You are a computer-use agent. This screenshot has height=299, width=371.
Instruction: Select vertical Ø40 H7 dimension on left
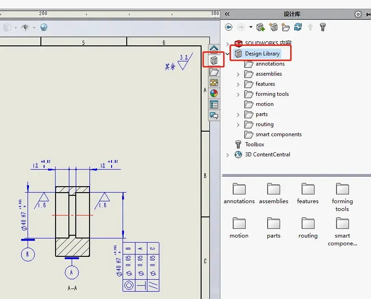point(23,215)
